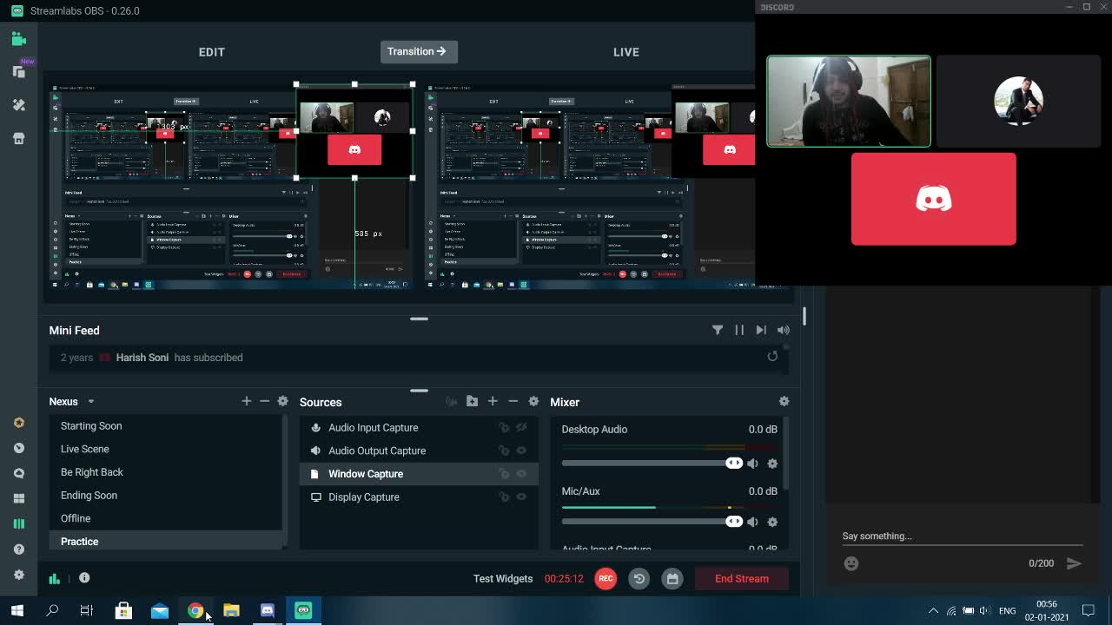Toggle visibility of Audio Output Capture source

click(521, 451)
